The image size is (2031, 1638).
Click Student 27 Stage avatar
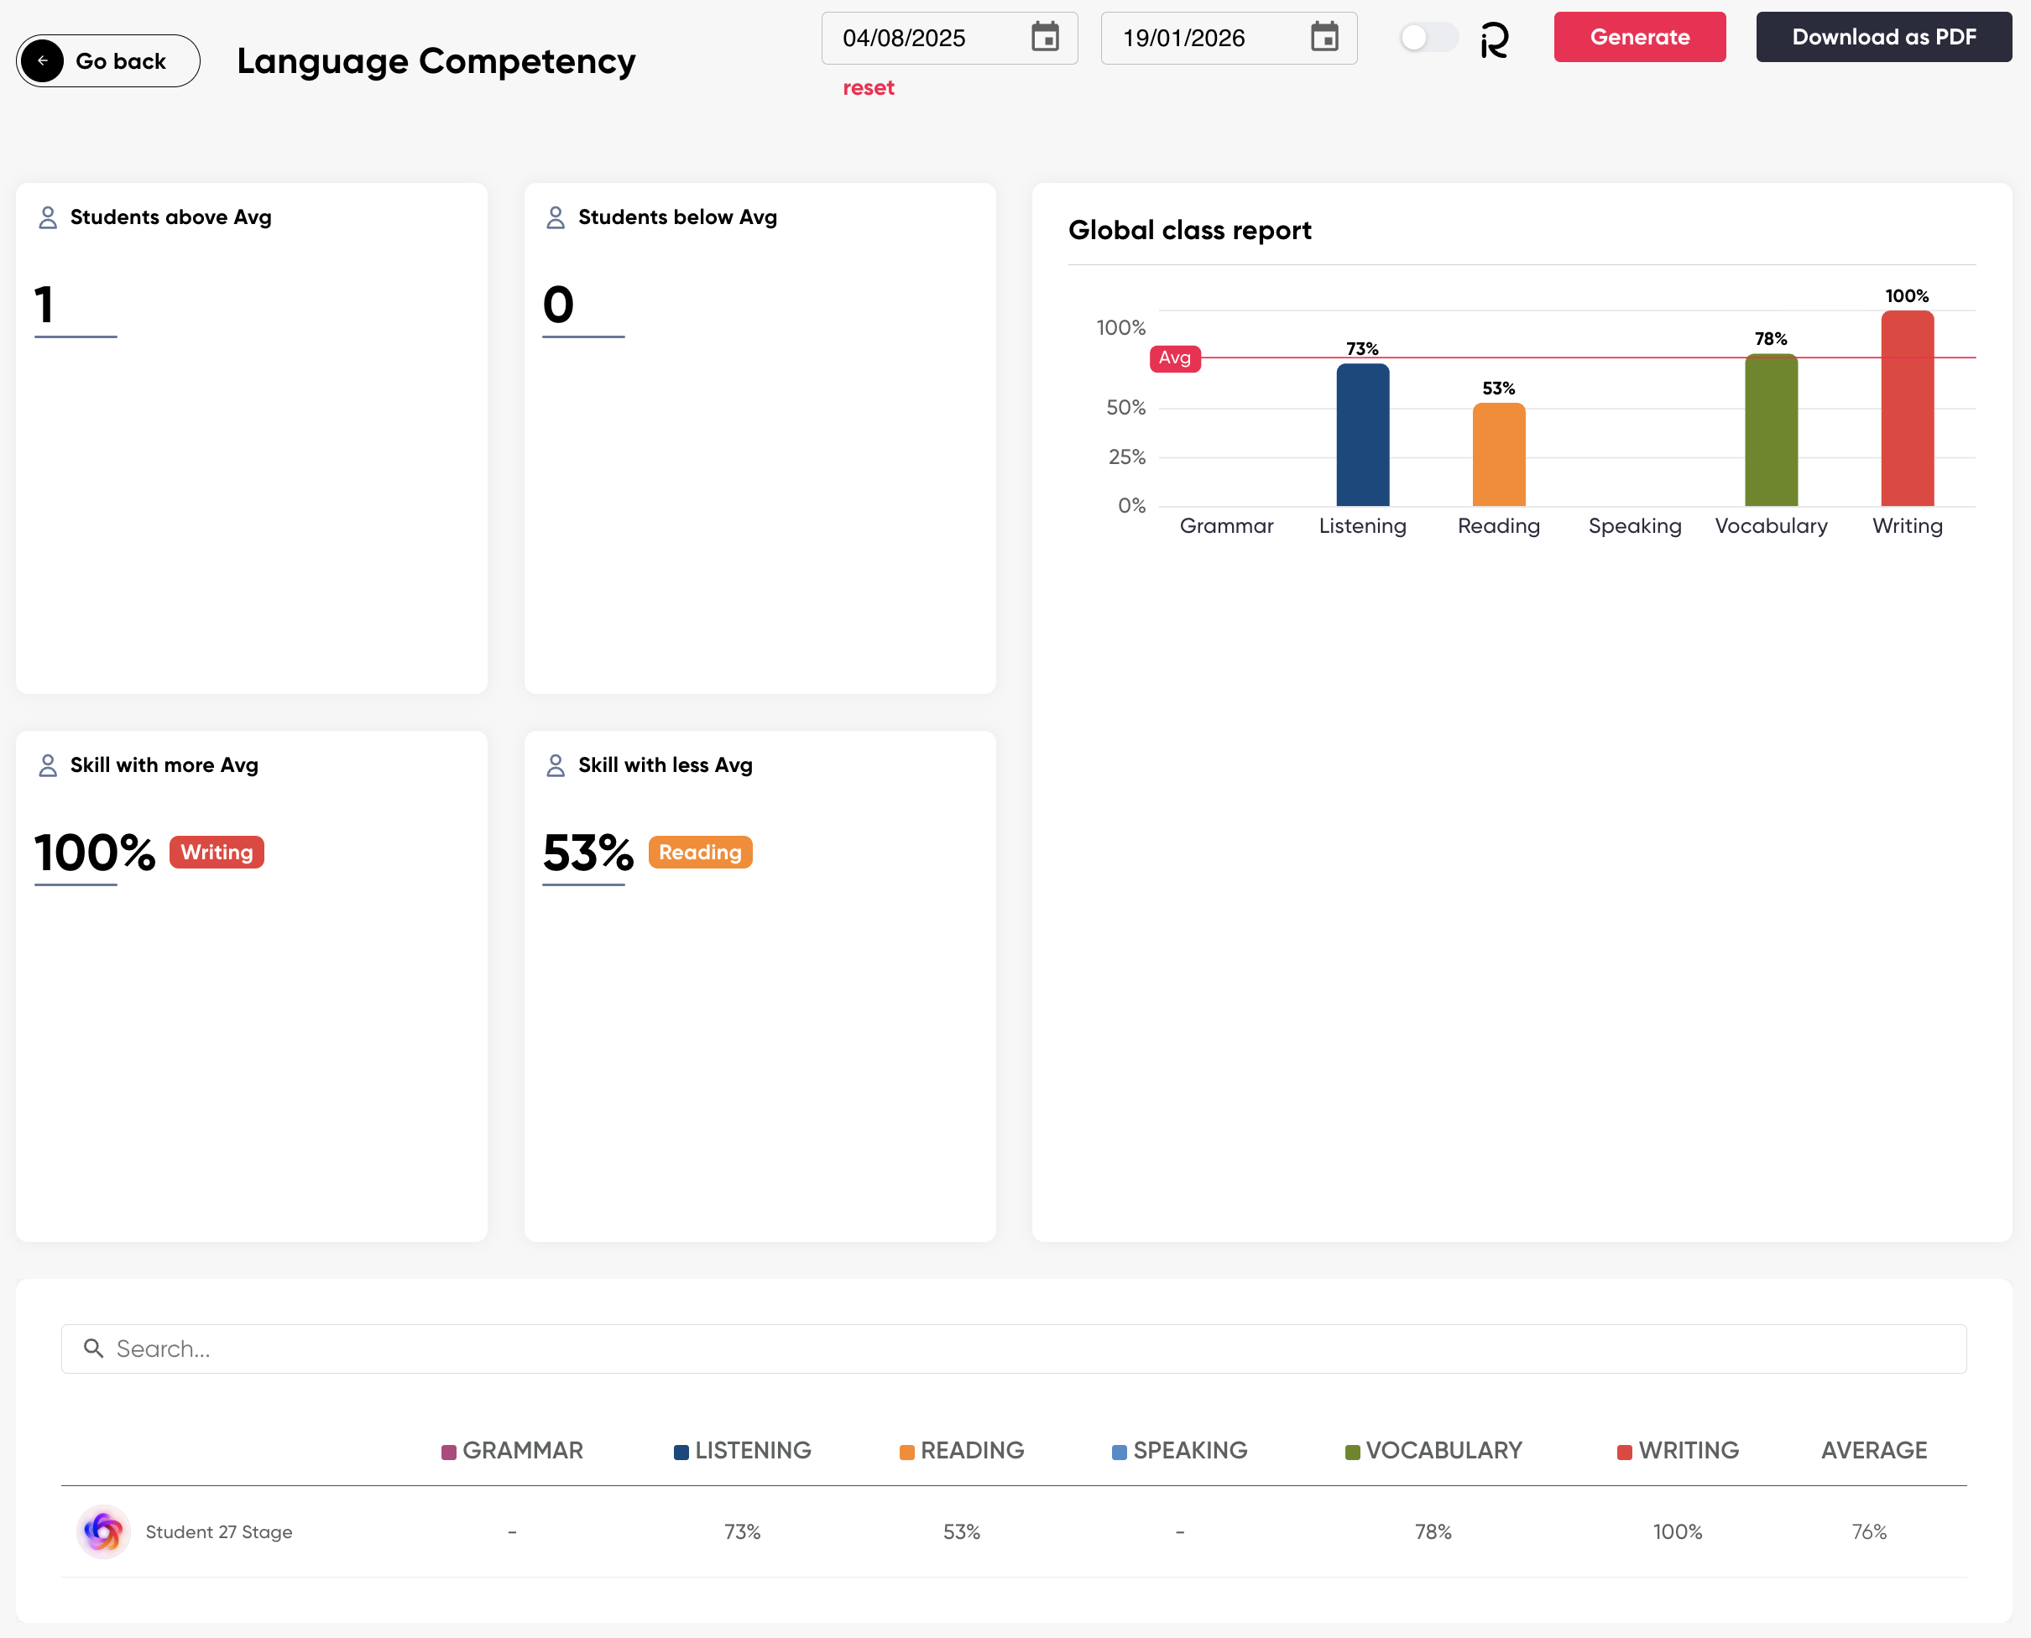(x=103, y=1531)
